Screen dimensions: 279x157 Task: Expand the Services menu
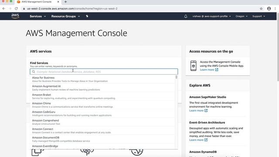tap(38, 16)
